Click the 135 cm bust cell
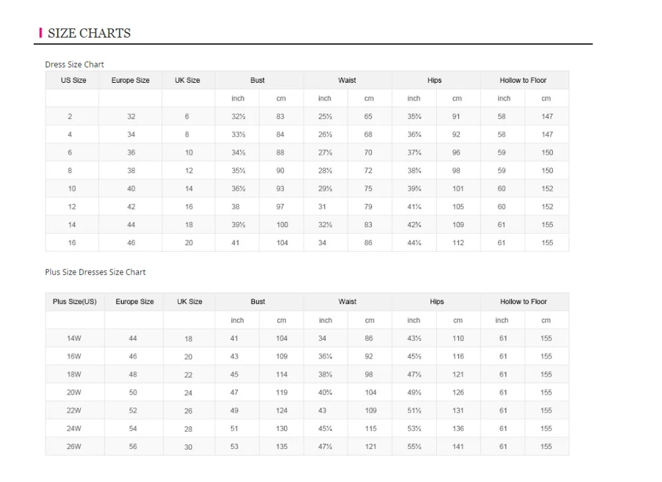The image size is (662, 482). tap(282, 447)
